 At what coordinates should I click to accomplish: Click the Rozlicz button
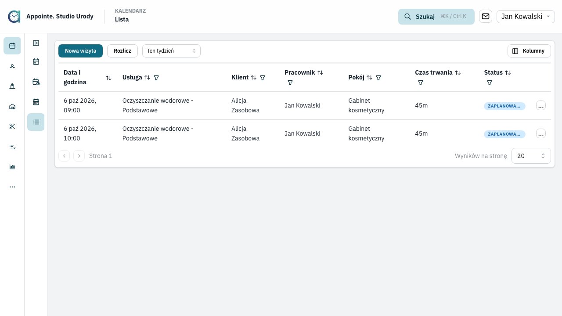tap(122, 51)
